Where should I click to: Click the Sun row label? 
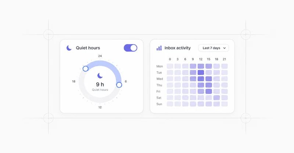click(x=159, y=104)
